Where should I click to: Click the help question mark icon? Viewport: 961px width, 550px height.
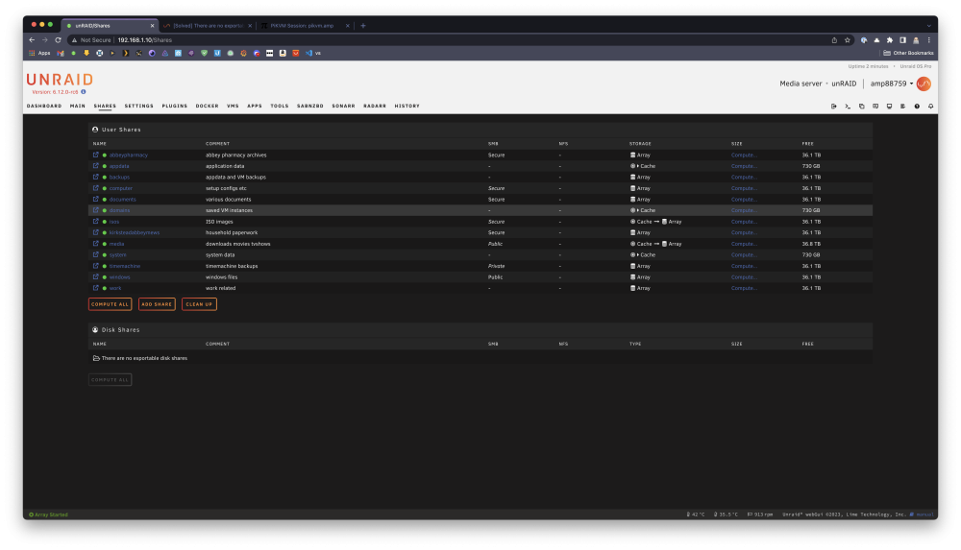917,107
